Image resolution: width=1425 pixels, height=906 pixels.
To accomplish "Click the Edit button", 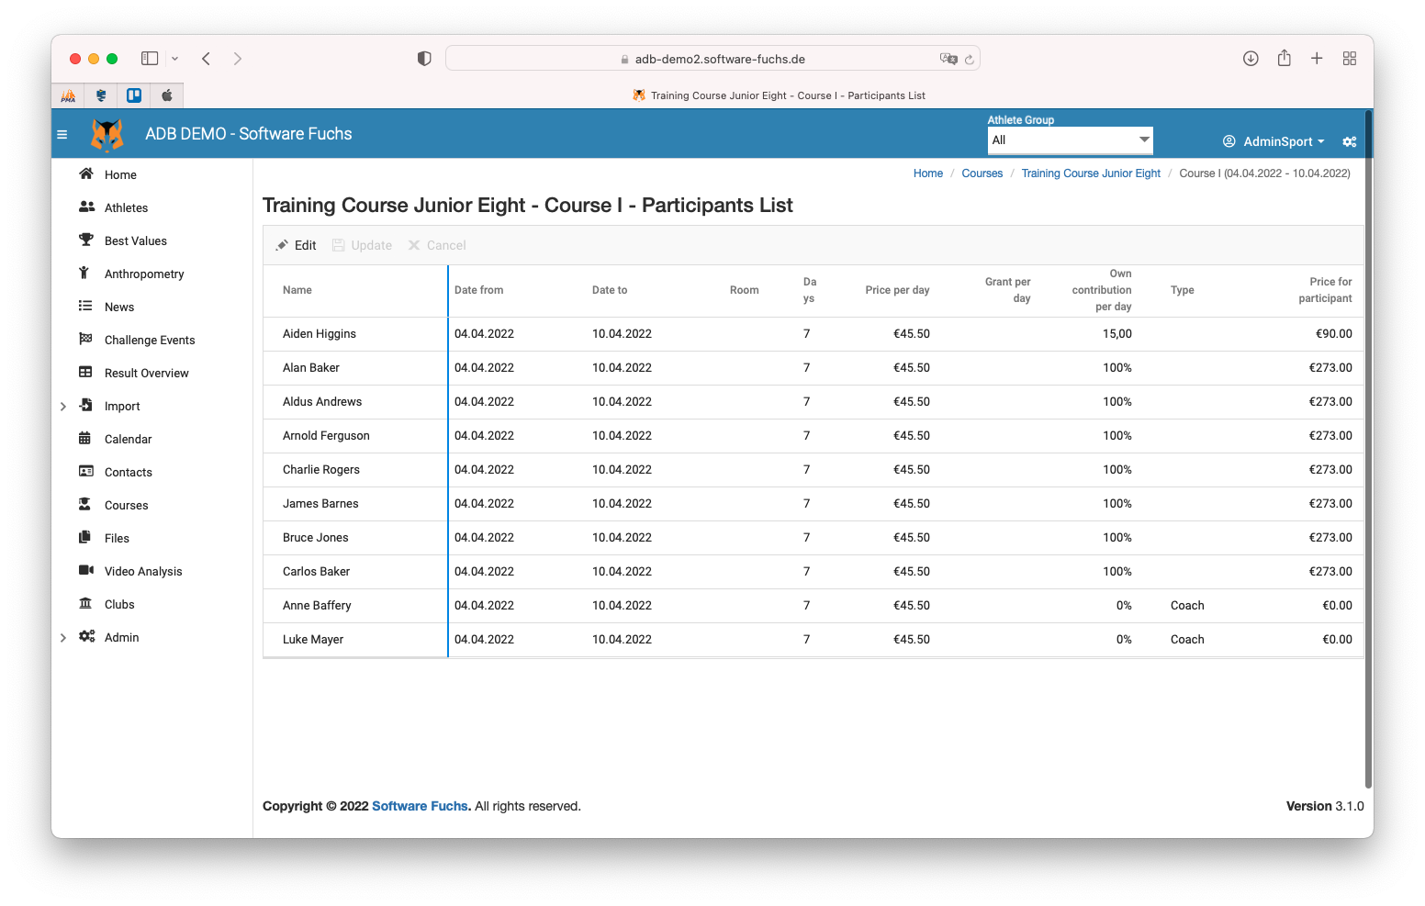I will pos(296,245).
